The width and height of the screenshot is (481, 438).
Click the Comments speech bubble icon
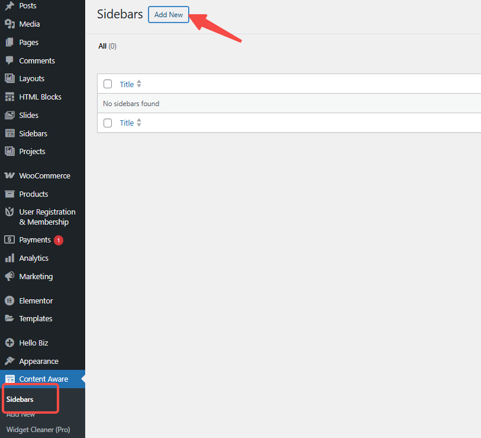(9, 60)
